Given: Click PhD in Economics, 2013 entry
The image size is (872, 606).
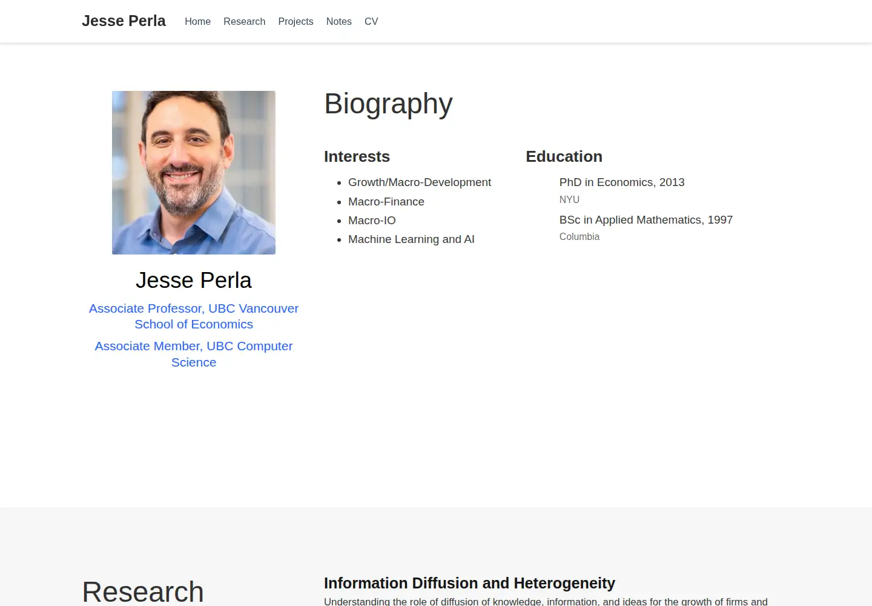Looking at the screenshot, I should pyautogui.click(x=622, y=182).
